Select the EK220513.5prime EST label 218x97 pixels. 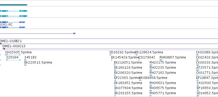coord(38,63)
